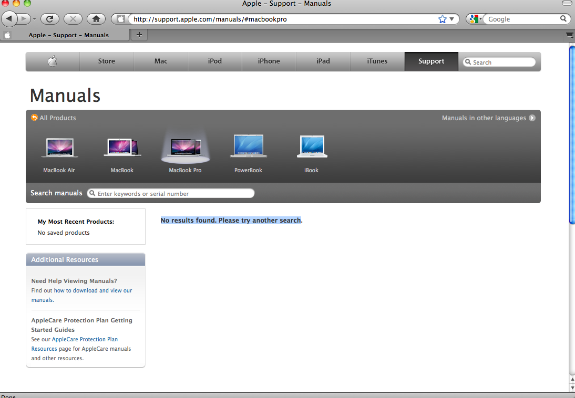The height and width of the screenshot is (398, 575).
Task: Click the URL address field
Action: pos(284,19)
